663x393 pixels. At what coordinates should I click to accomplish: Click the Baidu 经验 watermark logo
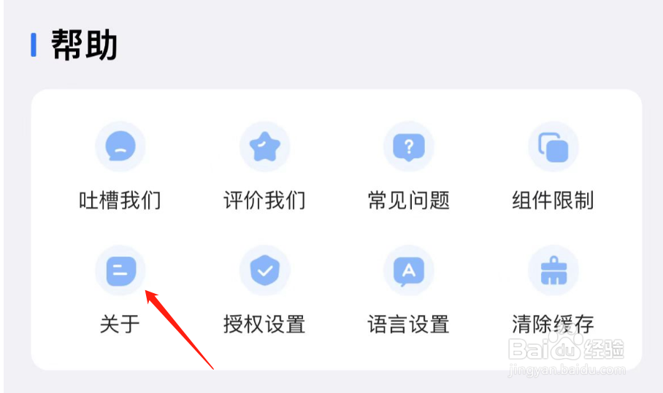(x=566, y=349)
